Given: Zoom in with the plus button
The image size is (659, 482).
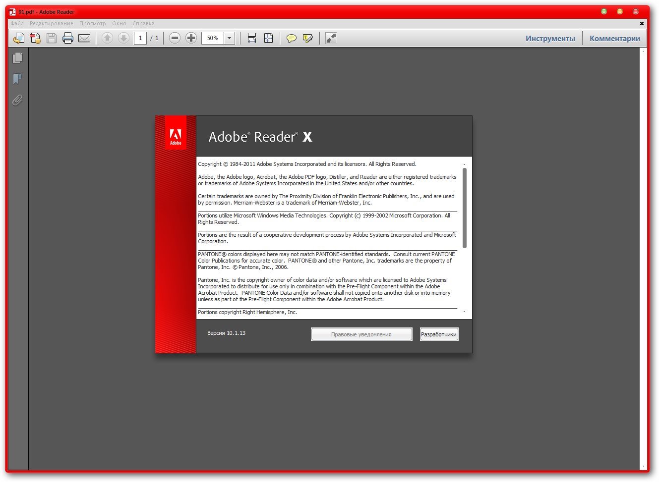Looking at the screenshot, I should pyautogui.click(x=191, y=38).
